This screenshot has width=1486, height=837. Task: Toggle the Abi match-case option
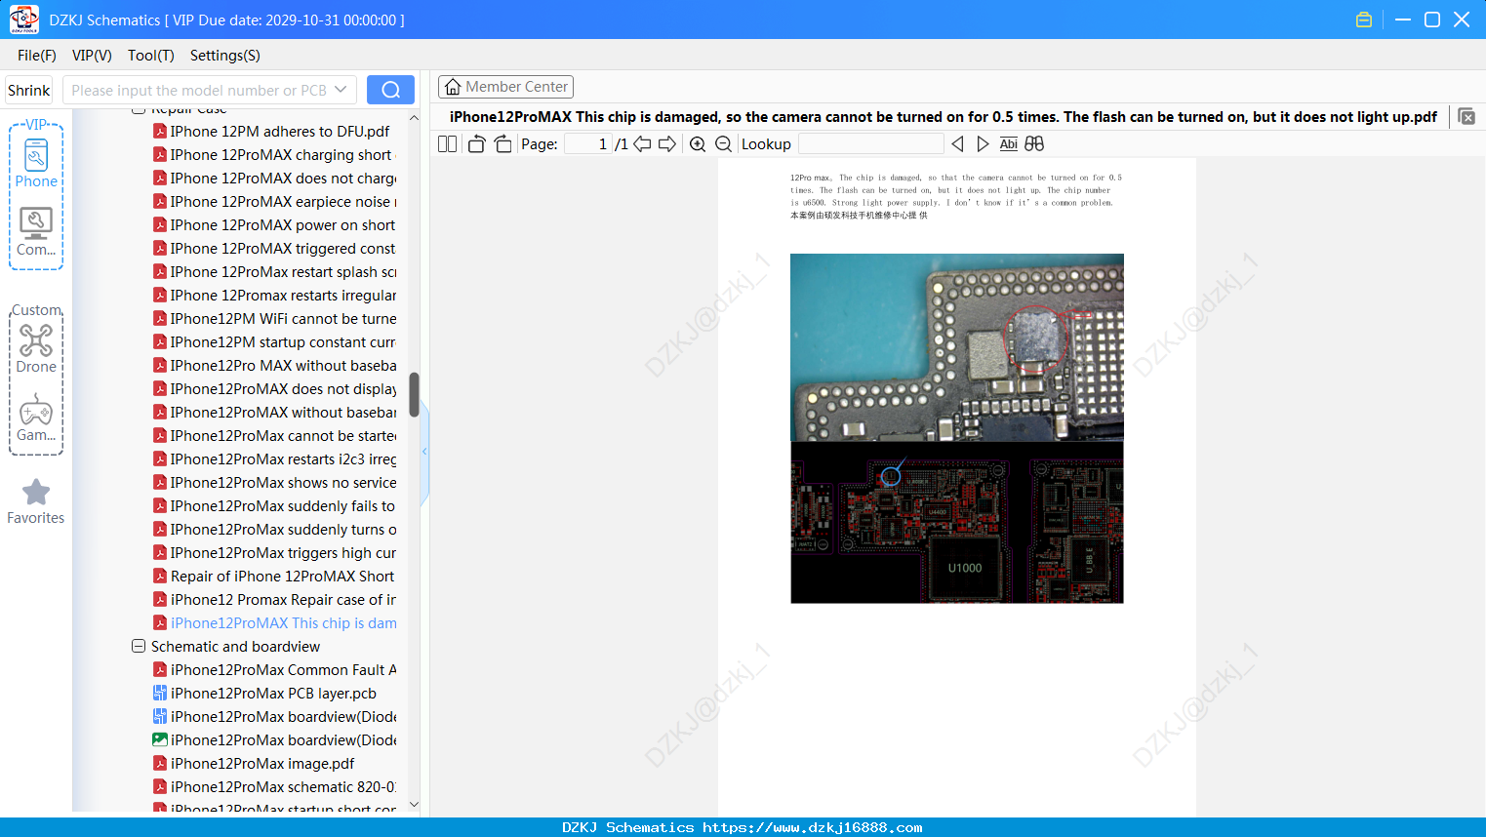pos(1009,144)
